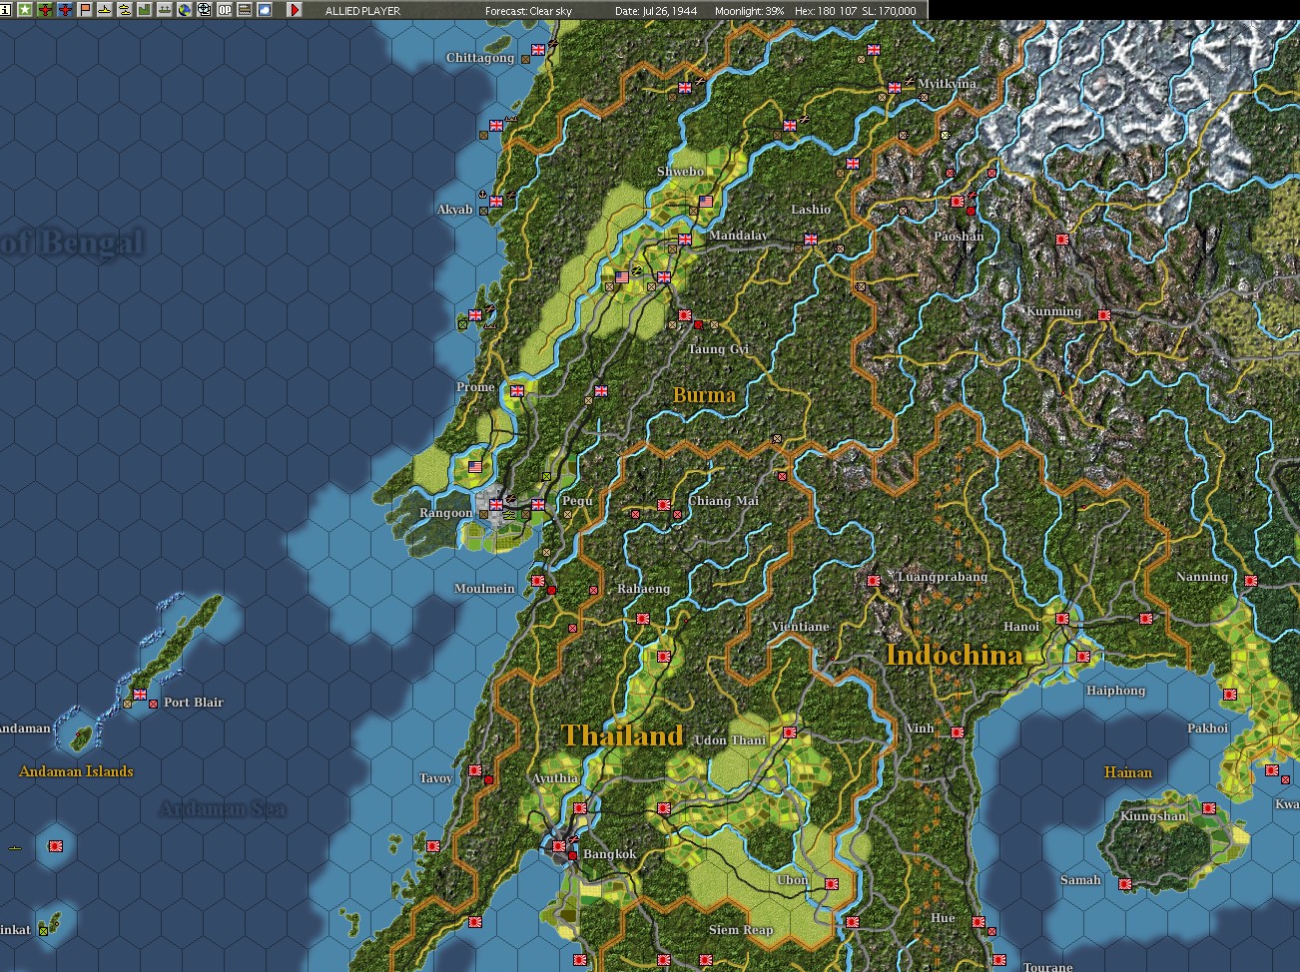Select the Japanese flag marker at Moulmein
This screenshot has height=972, width=1300.
click(x=538, y=581)
